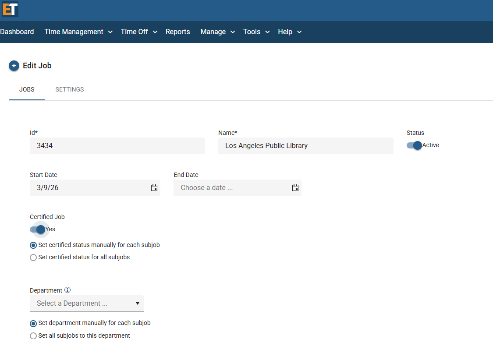This screenshot has width=493, height=339.
Task: Click the Status label
Action: [415, 133]
